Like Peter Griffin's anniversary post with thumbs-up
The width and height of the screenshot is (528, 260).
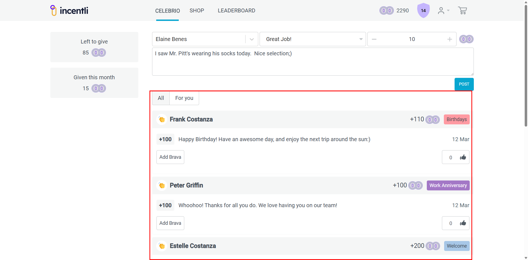(x=463, y=223)
